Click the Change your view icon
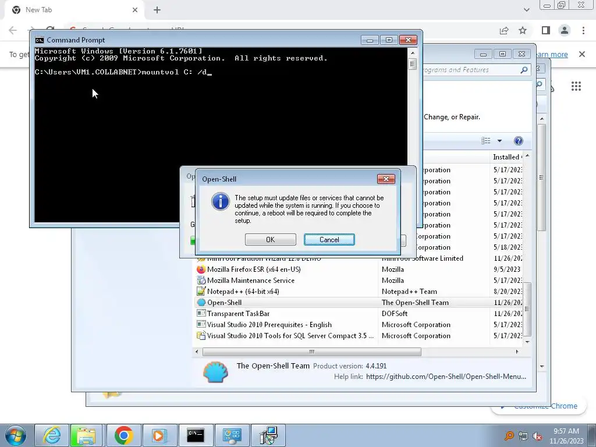The height and width of the screenshot is (447, 596). pyautogui.click(x=486, y=141)
